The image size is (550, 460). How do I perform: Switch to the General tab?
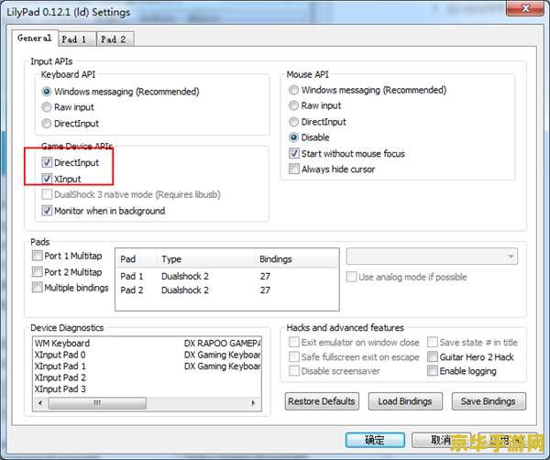[x=35, y=38]
